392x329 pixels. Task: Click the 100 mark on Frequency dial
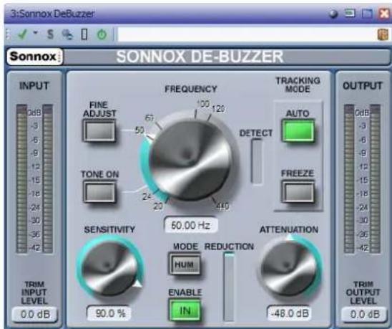click(203, 104)
